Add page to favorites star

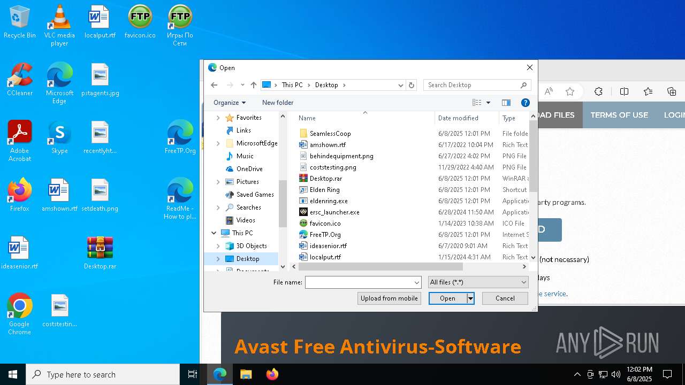click(x=570, y=91)
